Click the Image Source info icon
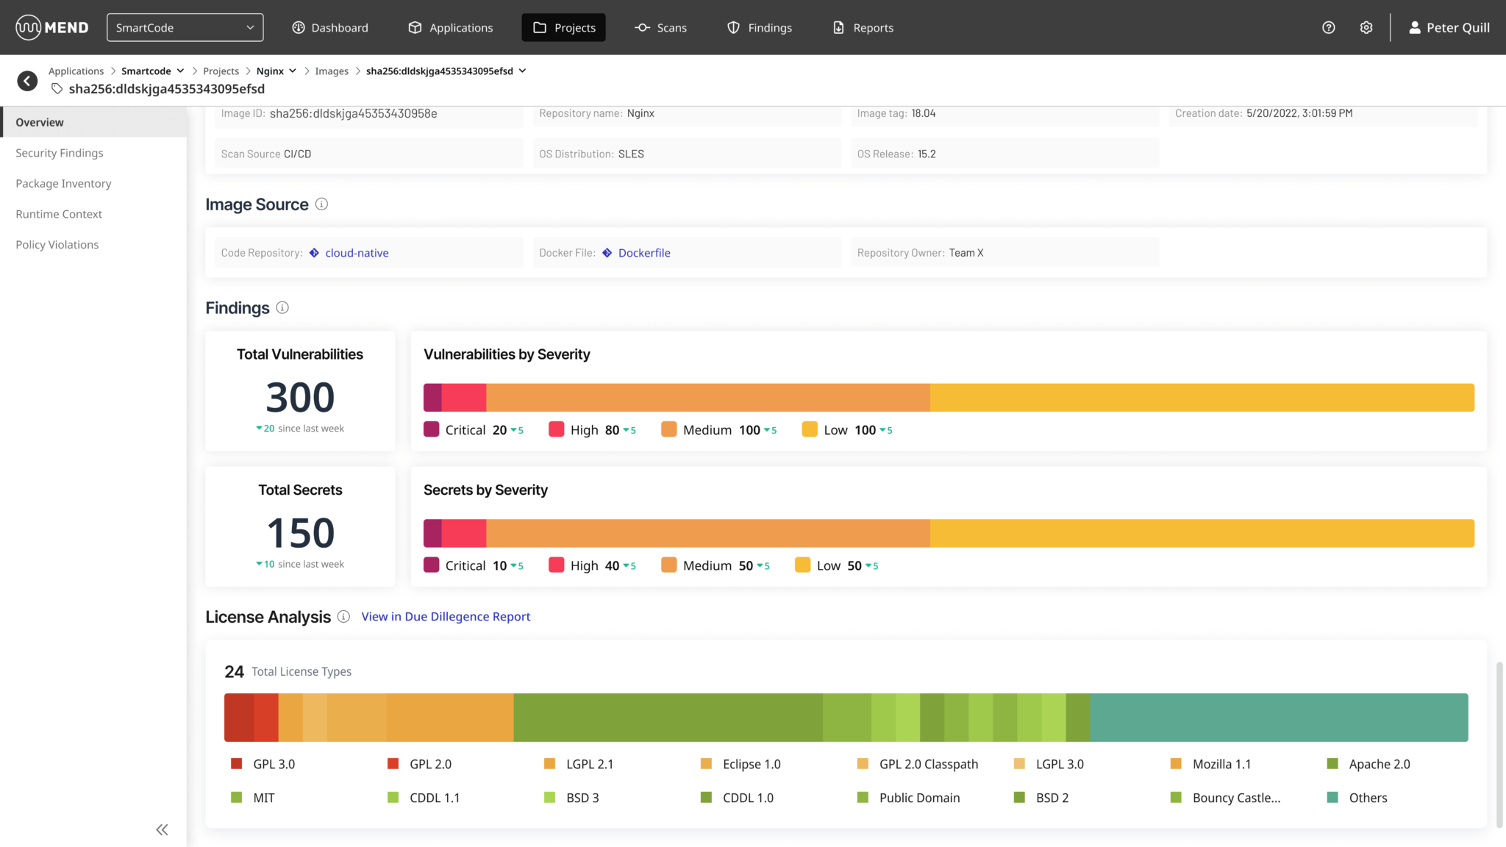The height and width of the screenshot is (847, 1506). 321,204
